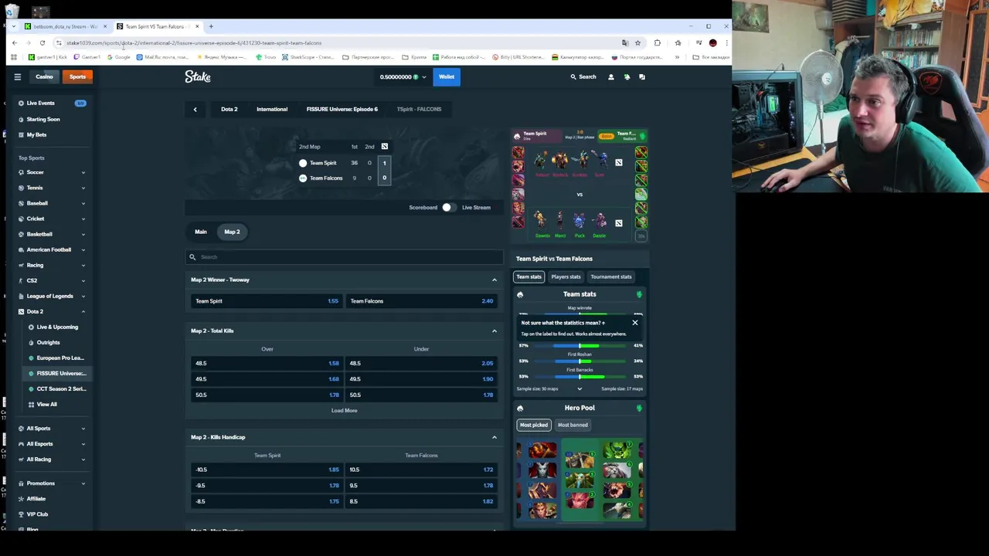Switch to the Main markets tab
This screenshot has height=556, width=989.
[x=201, y=232]
